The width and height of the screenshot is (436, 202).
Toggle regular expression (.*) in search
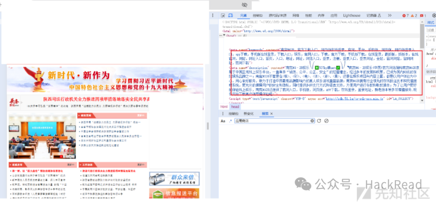[230, 121]
